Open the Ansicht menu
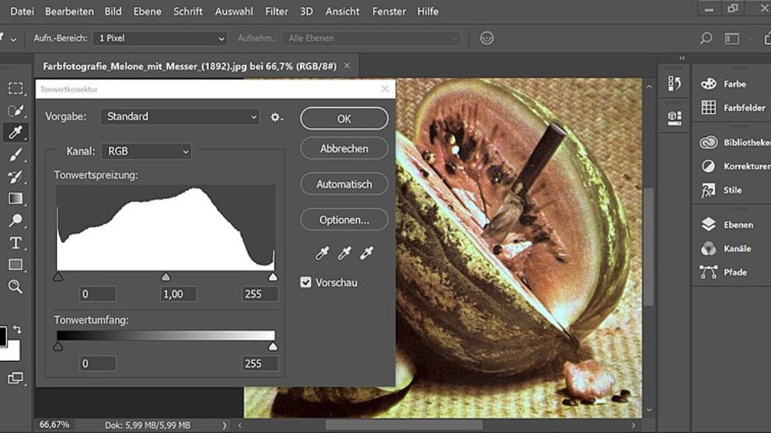The height and width of the screenshot is (433, 771). pyautogui.click(x=342, y=12)
